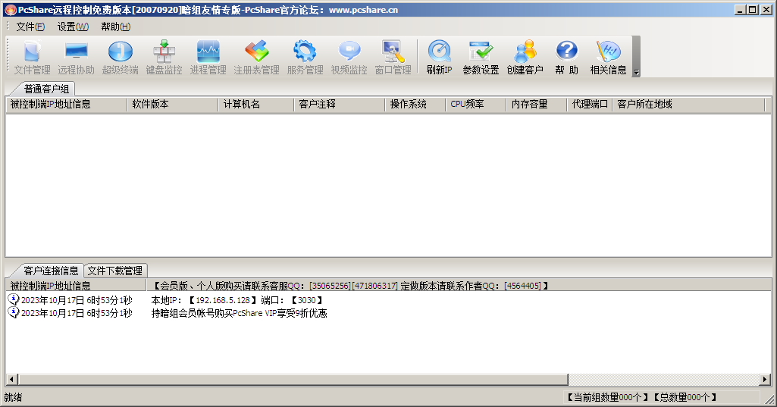Image resolution: width=777 pixels, height=407 pixels.
Task: Open the 文件 menu
Action: 30,27
